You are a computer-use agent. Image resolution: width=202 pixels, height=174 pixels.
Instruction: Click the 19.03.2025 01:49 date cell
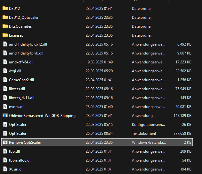99,62
